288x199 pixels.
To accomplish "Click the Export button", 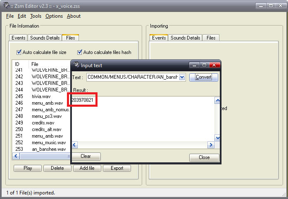I will tap(117, 168).
